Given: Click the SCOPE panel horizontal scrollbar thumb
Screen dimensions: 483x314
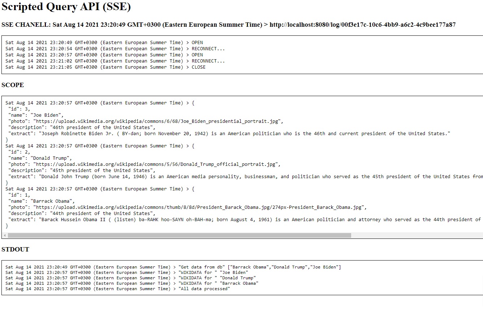Looking at the screenshot, I should (x=179, y=235).
